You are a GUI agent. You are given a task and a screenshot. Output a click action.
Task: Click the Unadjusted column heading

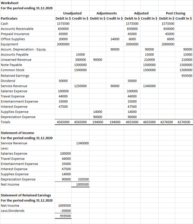point(72,13)
